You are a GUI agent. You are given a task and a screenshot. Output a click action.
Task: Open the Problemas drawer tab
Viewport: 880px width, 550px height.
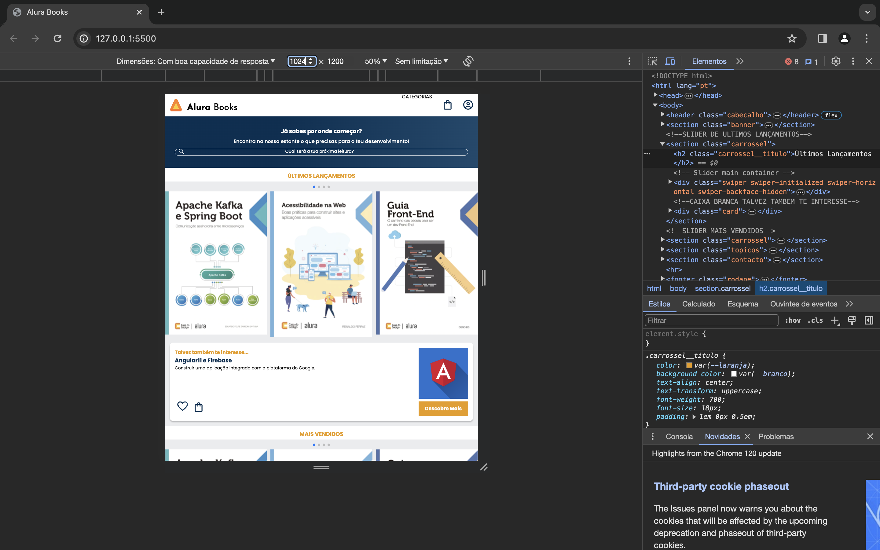[x=776, y=436]
